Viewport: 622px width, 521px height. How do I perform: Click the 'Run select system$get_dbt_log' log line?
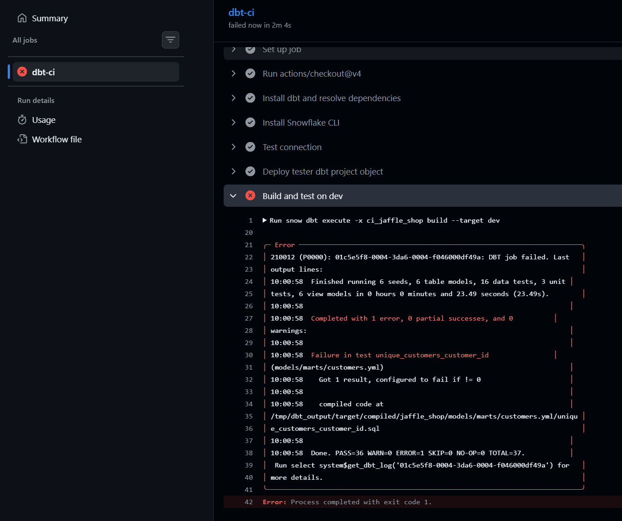pyautogui.click(x=422, y=465)
